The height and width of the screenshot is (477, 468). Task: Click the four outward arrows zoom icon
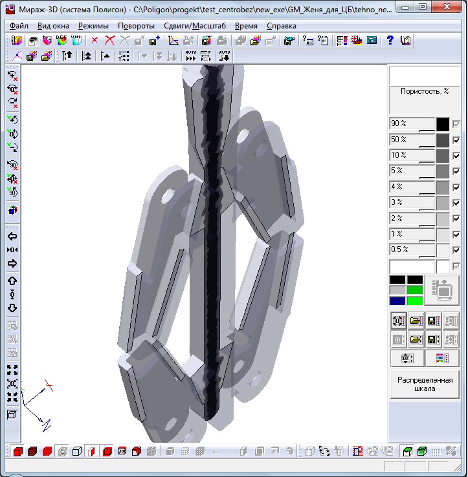12,370
